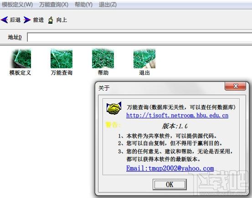
Task: Open the 模板定义(W) menu
Action: (x=17, y=5)
